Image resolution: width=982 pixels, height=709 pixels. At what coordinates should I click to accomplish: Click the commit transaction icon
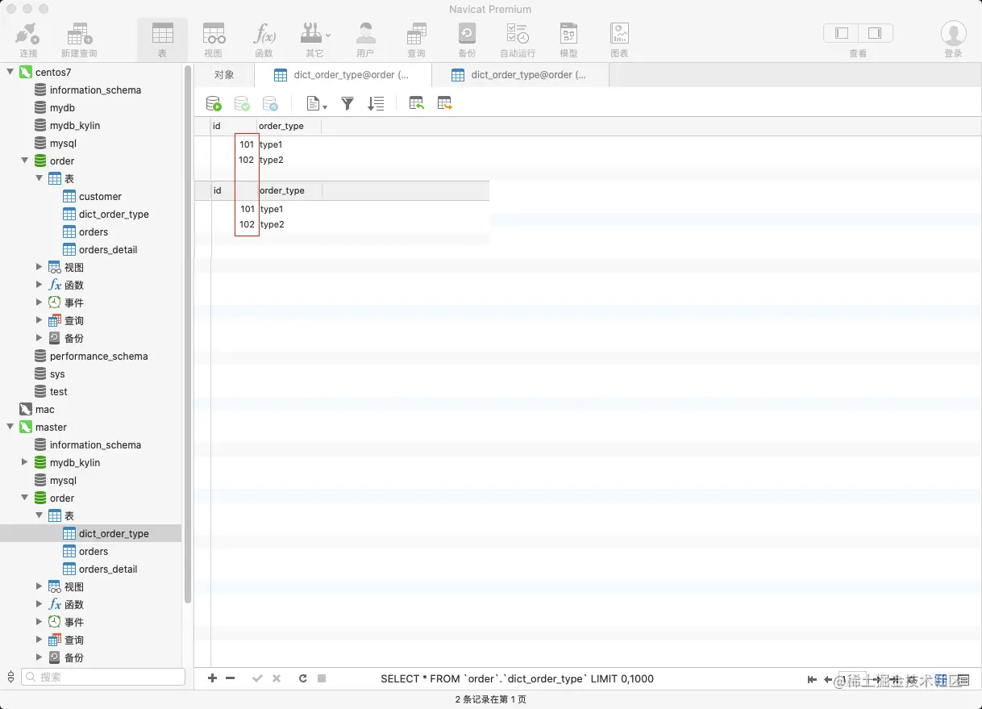tap(242, 103)
